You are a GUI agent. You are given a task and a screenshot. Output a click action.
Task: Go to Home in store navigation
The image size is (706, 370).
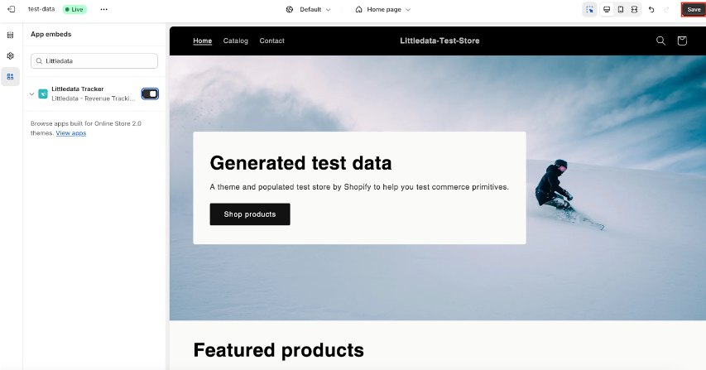pos(202,41)
